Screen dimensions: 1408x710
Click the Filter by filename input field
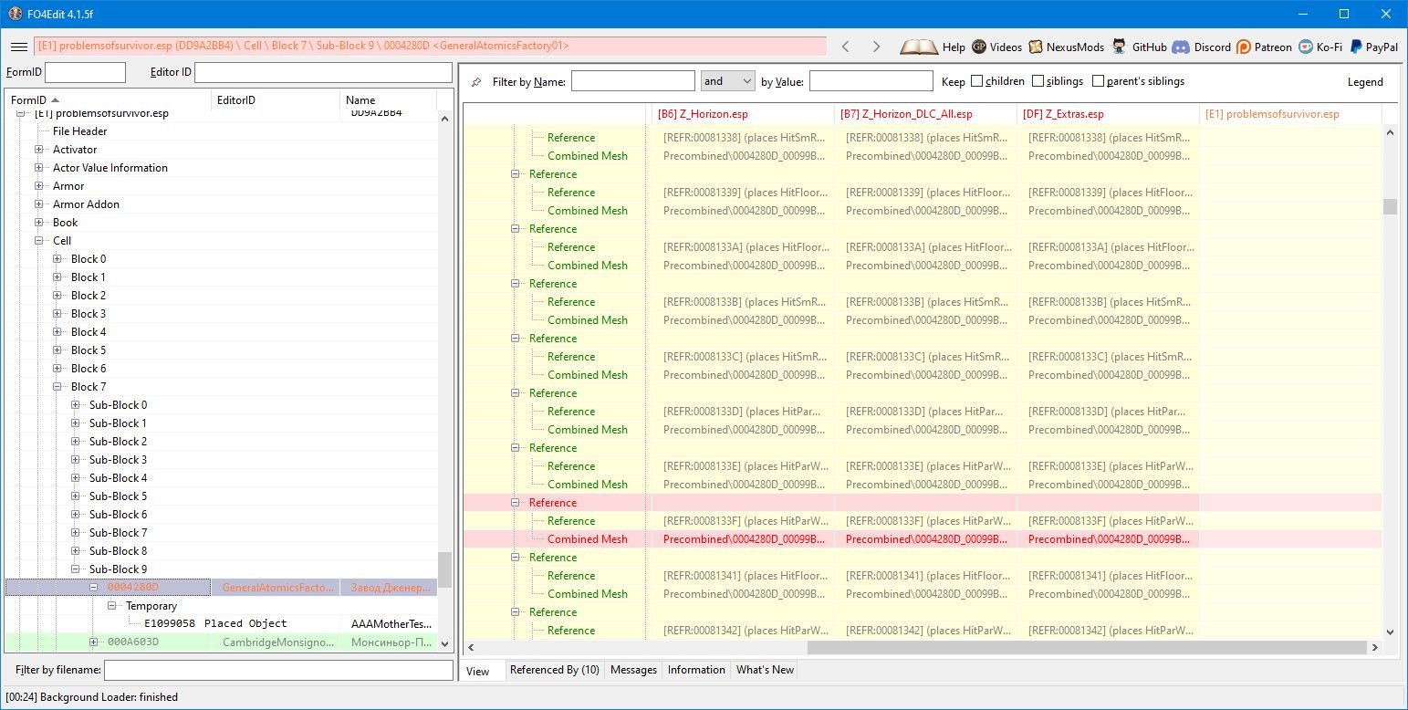click(x=278, y=671)
